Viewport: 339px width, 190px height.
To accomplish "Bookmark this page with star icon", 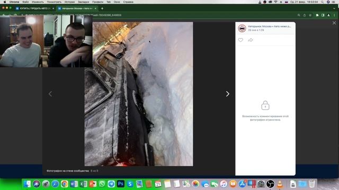I will (x=310, y=15).
